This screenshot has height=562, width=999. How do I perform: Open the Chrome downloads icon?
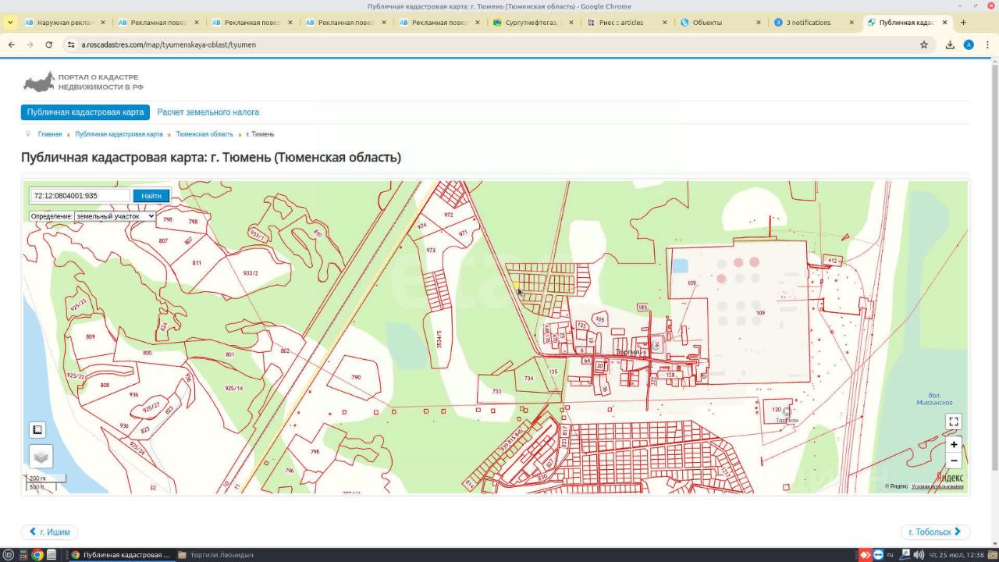click(950, 44)
